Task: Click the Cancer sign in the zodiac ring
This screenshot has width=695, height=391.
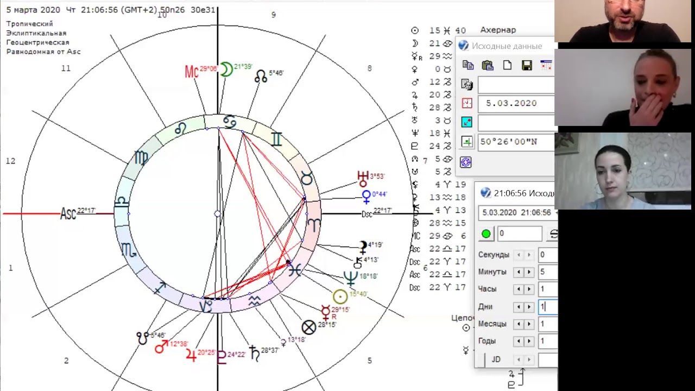Action: pyautogui.click(x=230, y=122)
